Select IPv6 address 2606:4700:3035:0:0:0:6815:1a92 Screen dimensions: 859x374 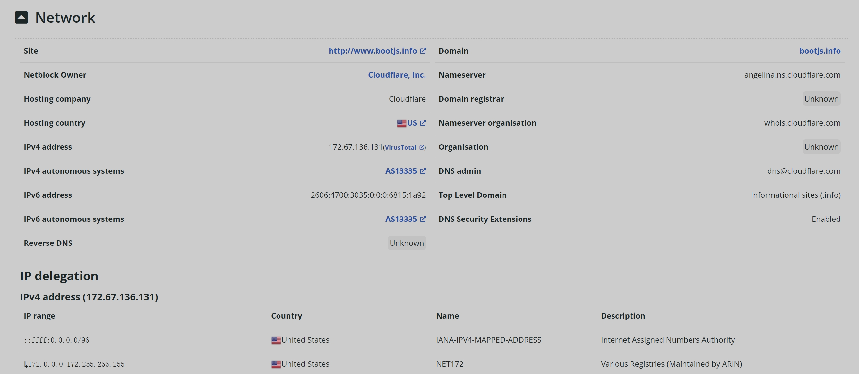[x=368, y=195]
